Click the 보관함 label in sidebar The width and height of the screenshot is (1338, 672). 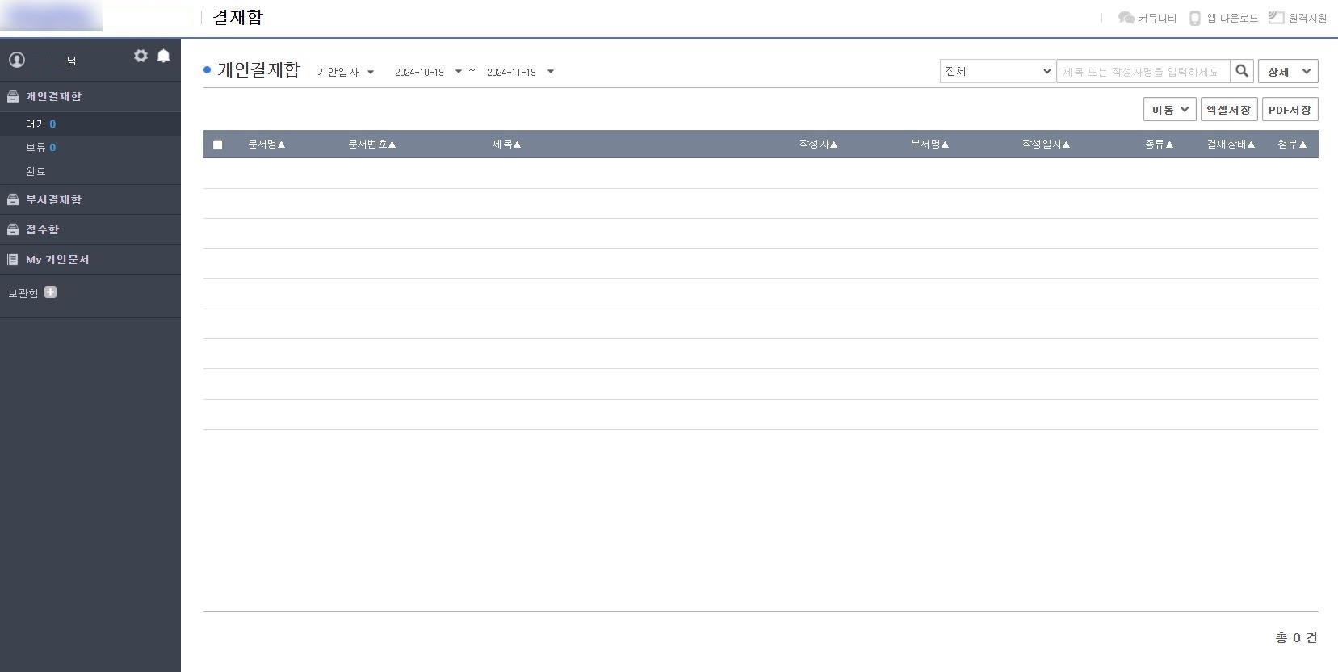pyautogui.click(x=23, y=293)
